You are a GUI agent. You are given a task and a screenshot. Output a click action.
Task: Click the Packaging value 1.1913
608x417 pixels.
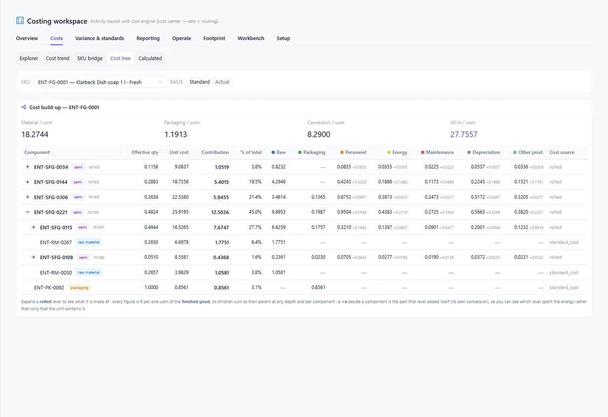(176, 135)
